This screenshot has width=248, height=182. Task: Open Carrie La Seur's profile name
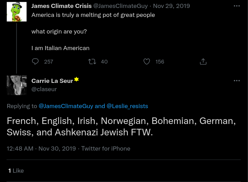click(x=52, y=81)
